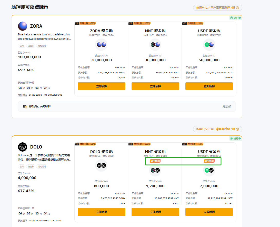Image resolution: width=280 pixels, height=227 pixels.
Task: Click DOLO countdown 06 D value
Action: tap(20, 213)
